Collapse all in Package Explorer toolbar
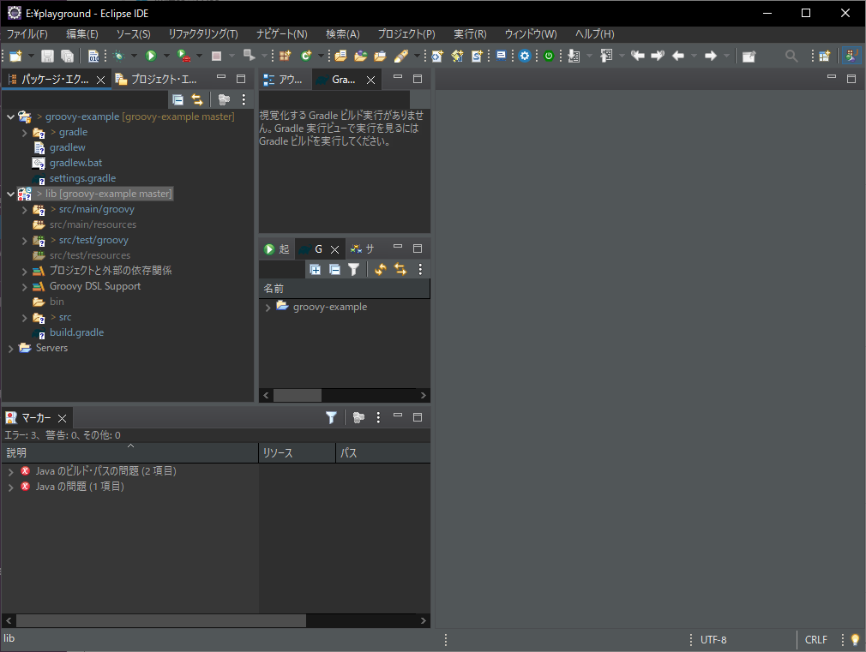 coord(177,99)
